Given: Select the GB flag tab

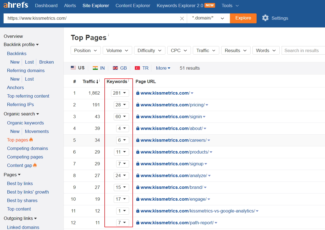Looking at the screenshot, I should (120, 68).
